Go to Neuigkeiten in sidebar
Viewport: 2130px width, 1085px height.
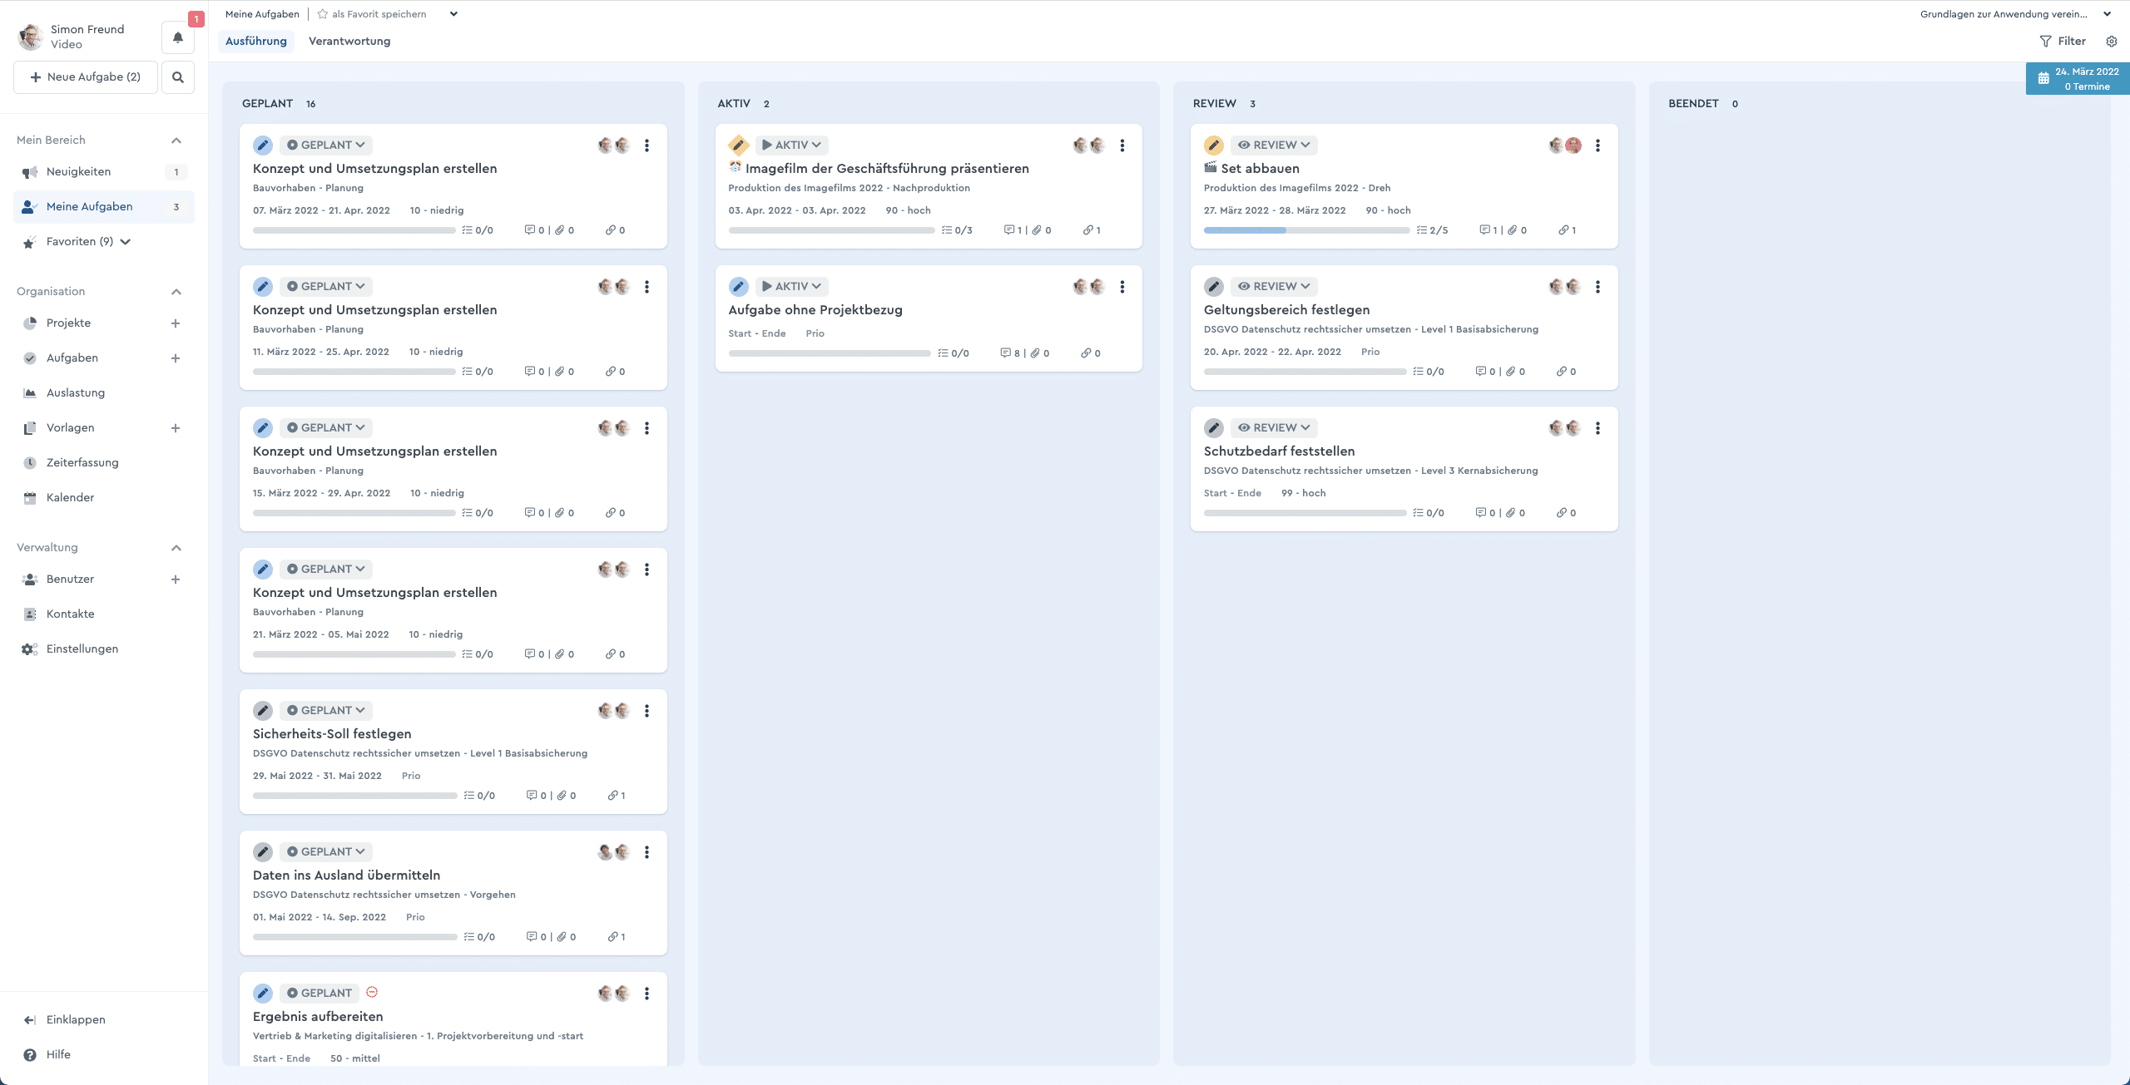[x=104, y=172]
